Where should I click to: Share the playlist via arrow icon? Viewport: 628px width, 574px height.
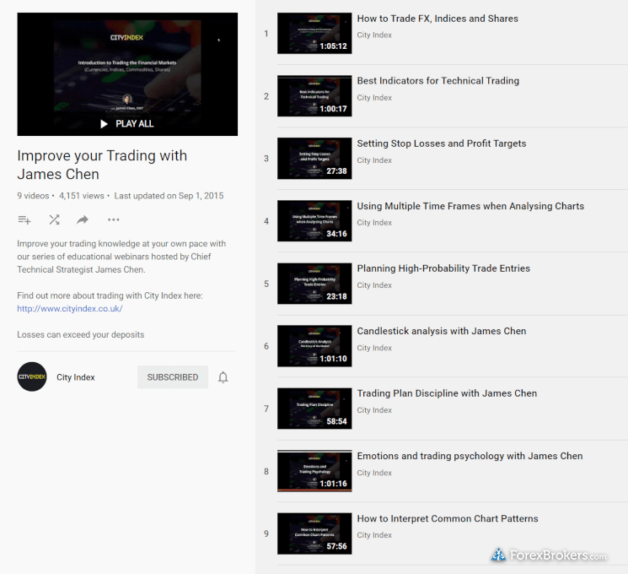click(x=83, y=219)
